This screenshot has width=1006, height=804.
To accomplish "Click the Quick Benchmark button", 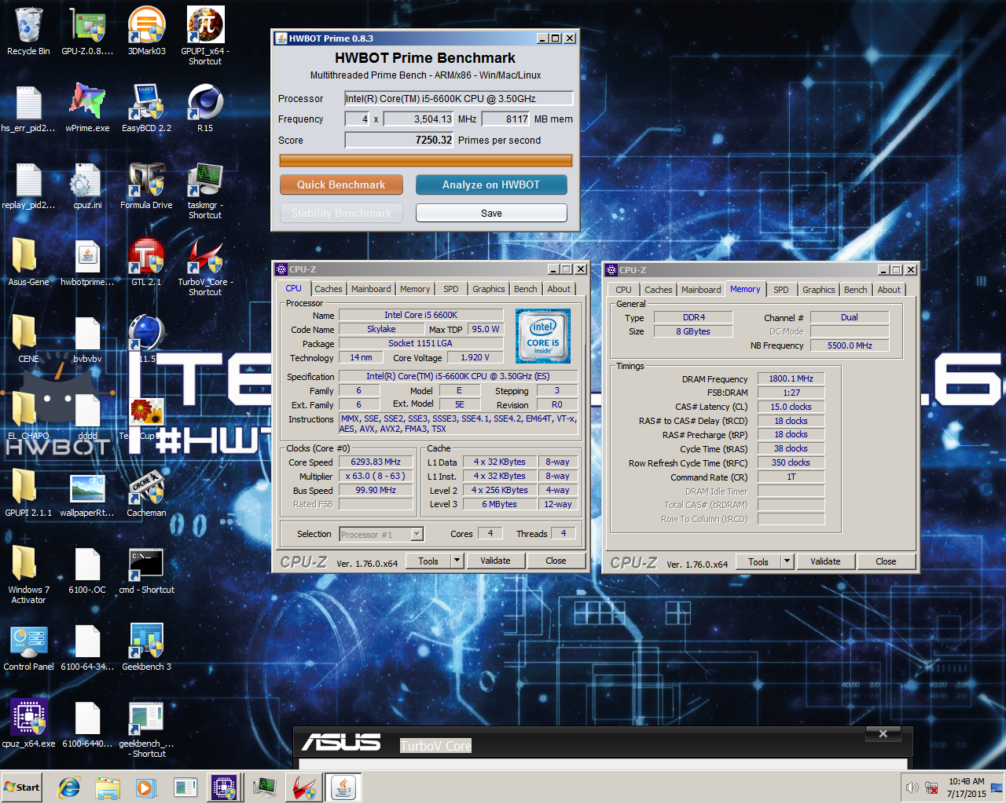I will tap(341, 185).
